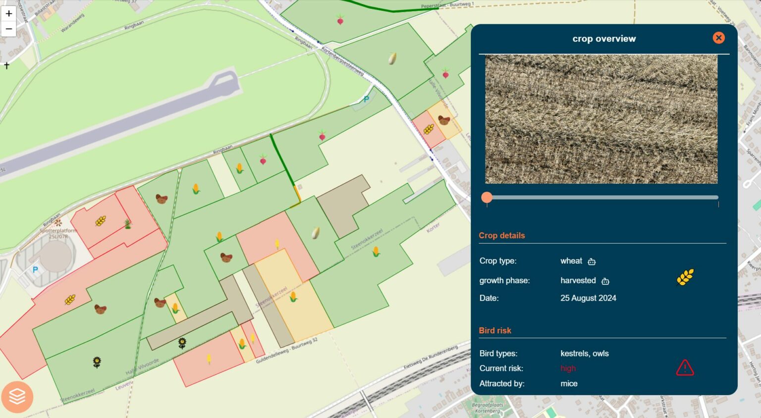Select beet icon in field below roadside parking
The width and height of the screenshot is (761, 418).
click(x=322, y=135)
